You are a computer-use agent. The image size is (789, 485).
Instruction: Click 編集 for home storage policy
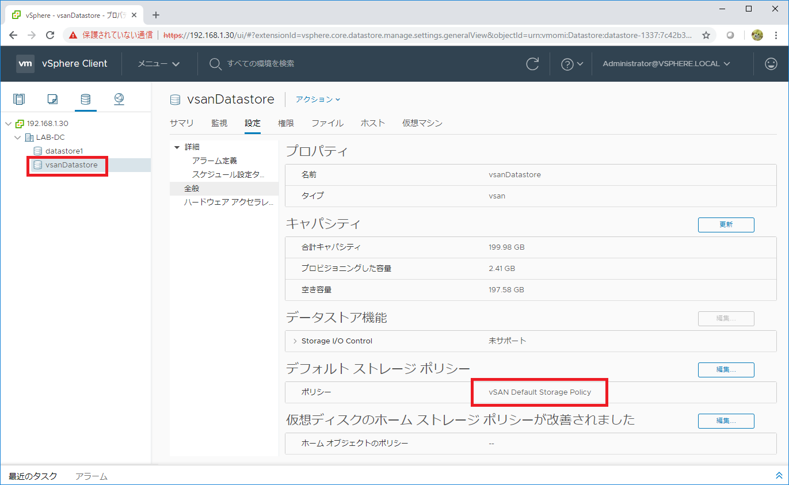point(726,421)
